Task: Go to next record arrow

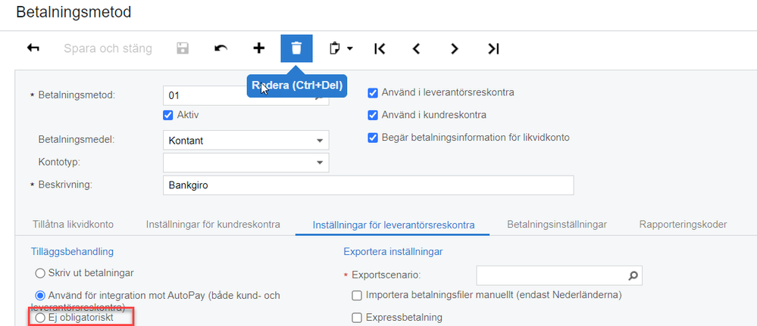Action: click(454, 48)
